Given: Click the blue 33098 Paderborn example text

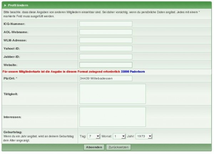Looking at the screenshot, I should pos(133,72).
